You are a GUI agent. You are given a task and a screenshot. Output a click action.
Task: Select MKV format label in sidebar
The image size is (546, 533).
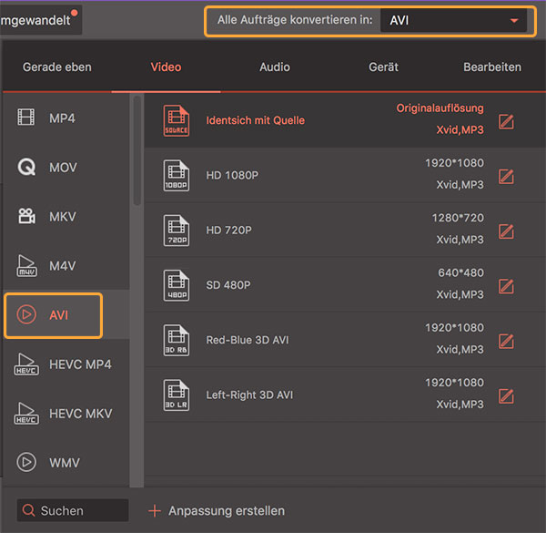coord(63,217)
